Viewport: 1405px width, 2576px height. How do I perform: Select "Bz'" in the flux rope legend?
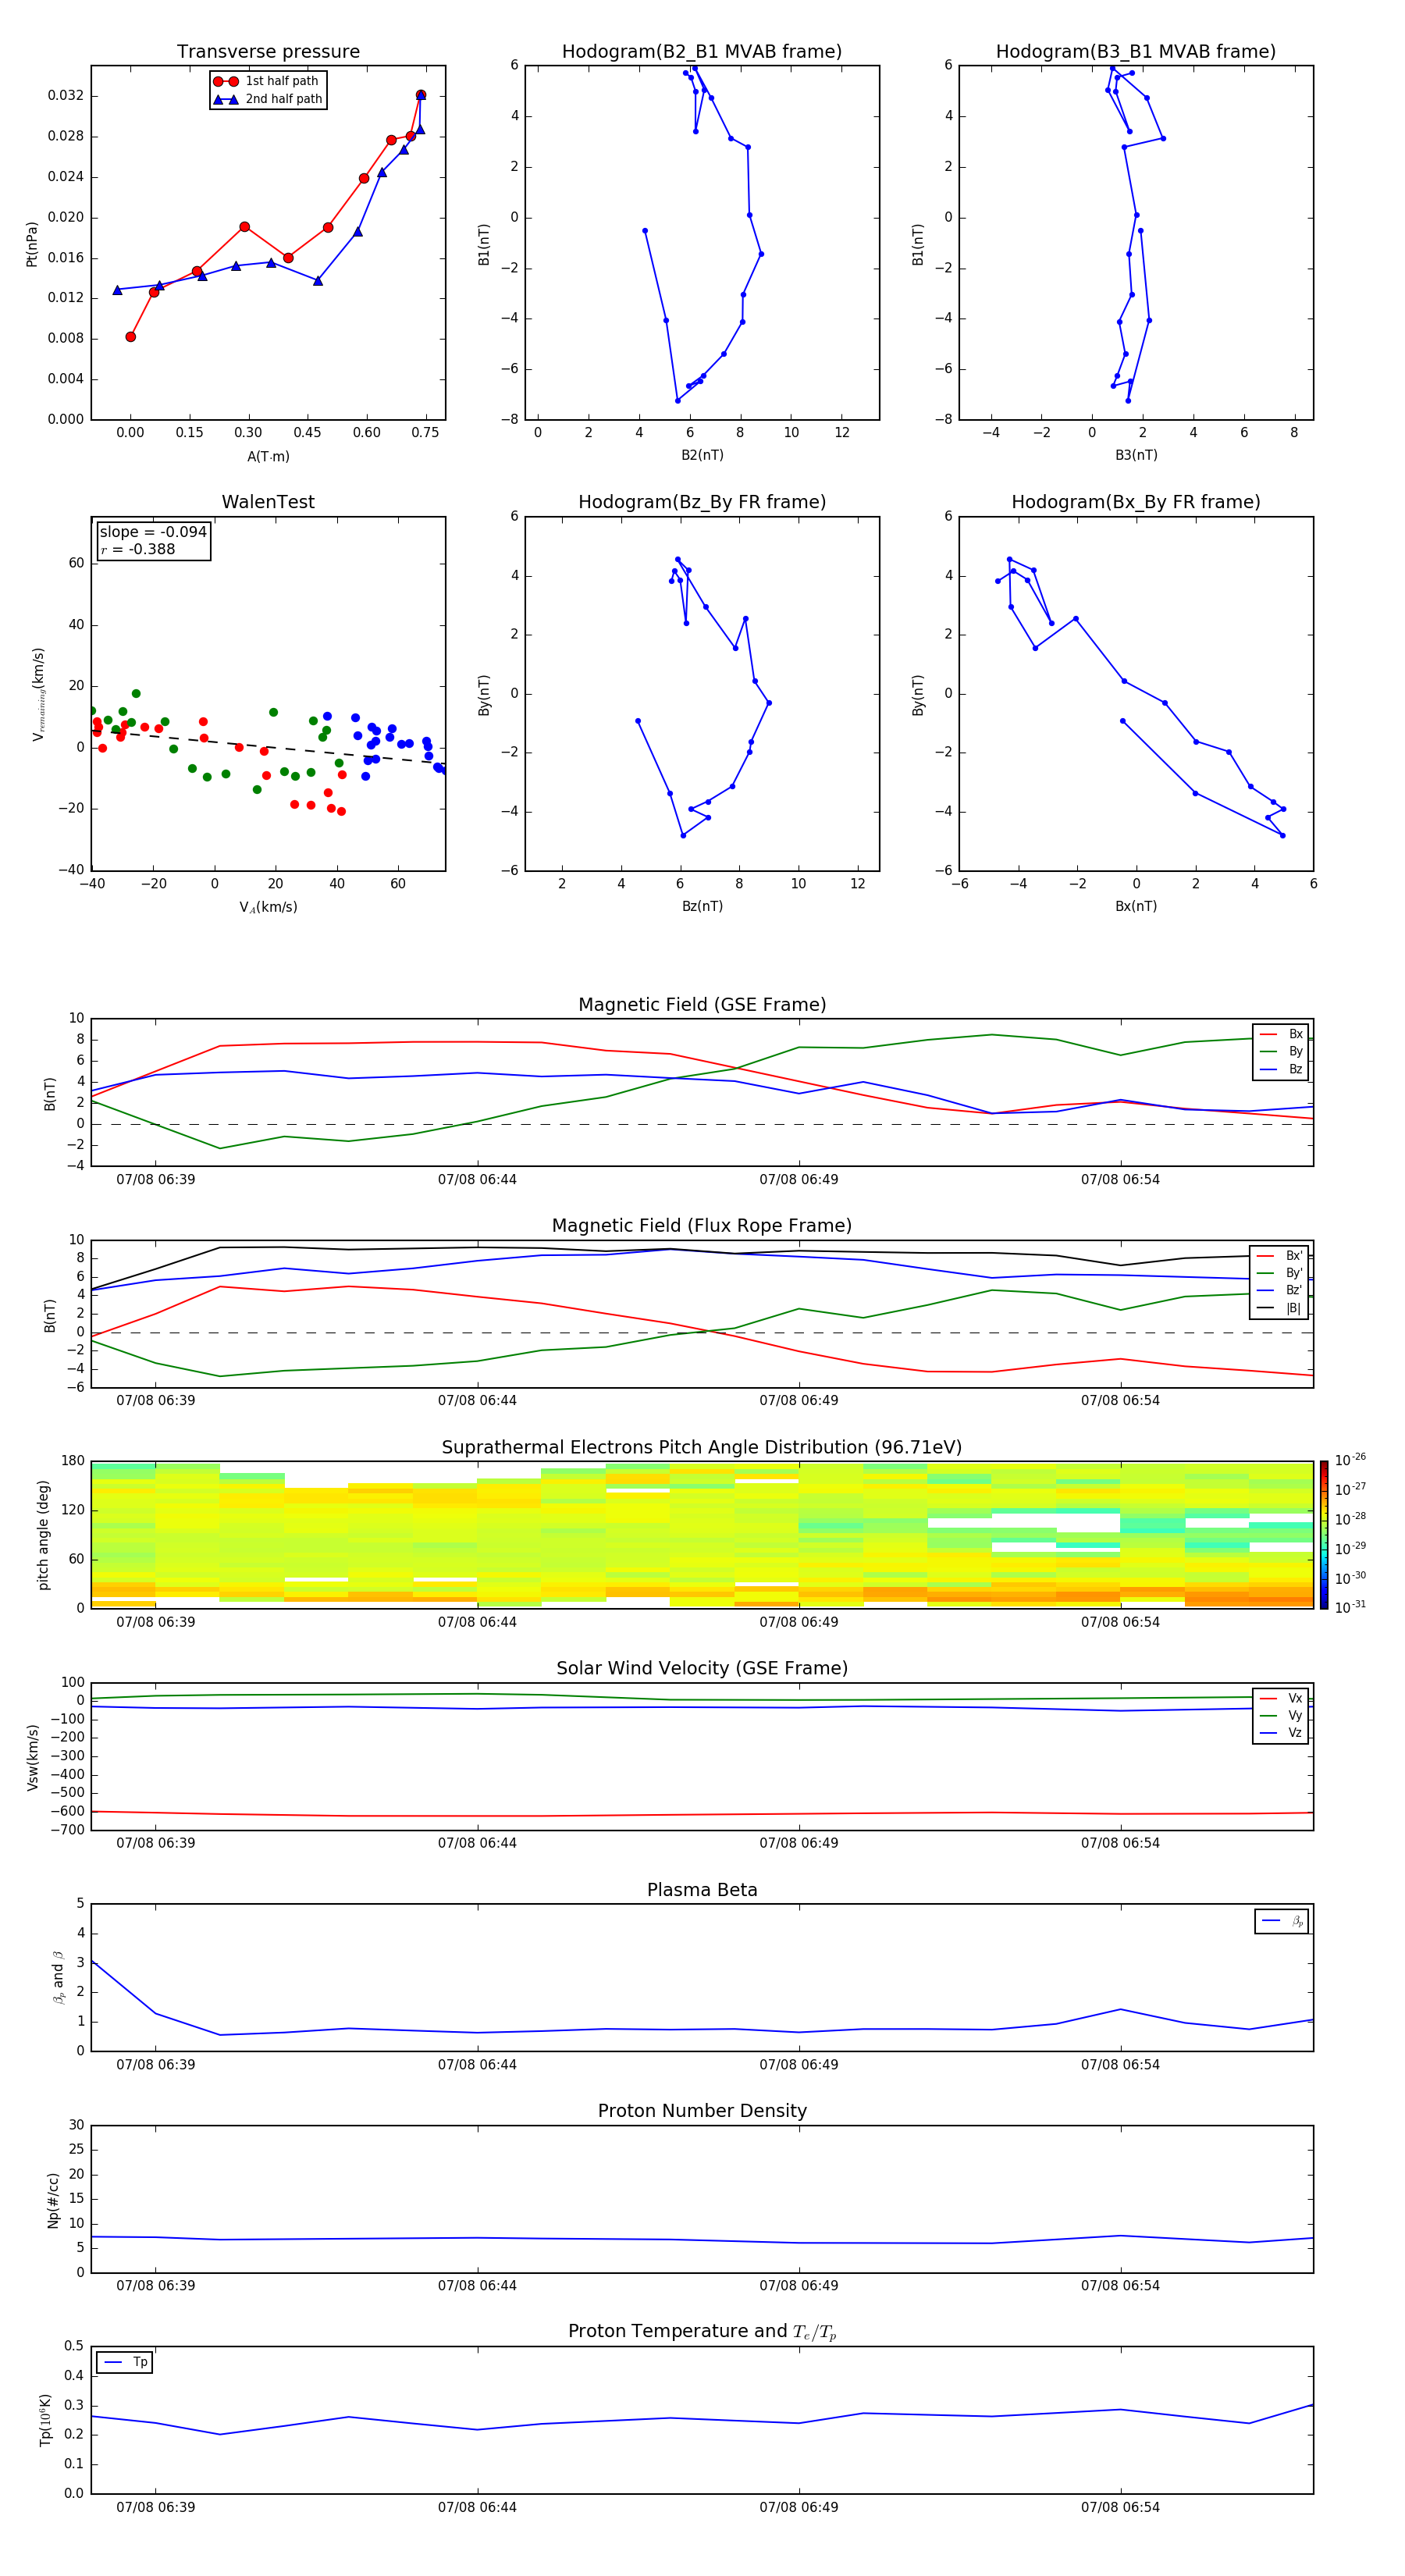[1280, 1291]
